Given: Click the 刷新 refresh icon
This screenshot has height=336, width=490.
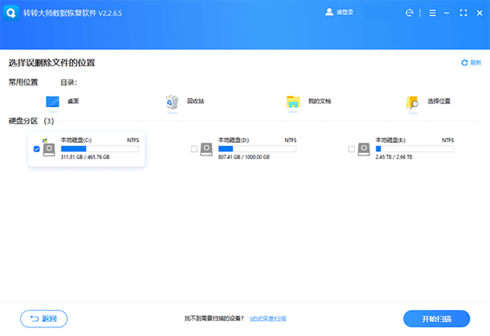Looking at the screenshot, I should point(465,63).
